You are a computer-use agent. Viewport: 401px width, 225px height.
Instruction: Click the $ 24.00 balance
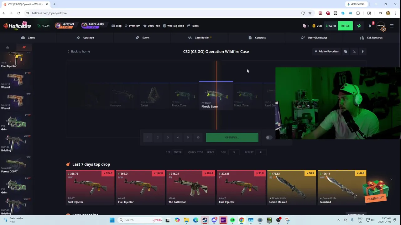click(331, 26)
